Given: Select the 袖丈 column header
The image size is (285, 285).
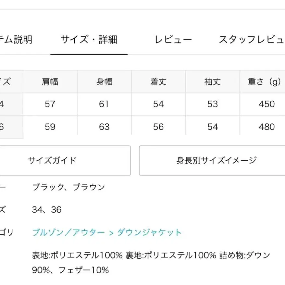Looking at the screenshot, I should (x=213, y=82).
